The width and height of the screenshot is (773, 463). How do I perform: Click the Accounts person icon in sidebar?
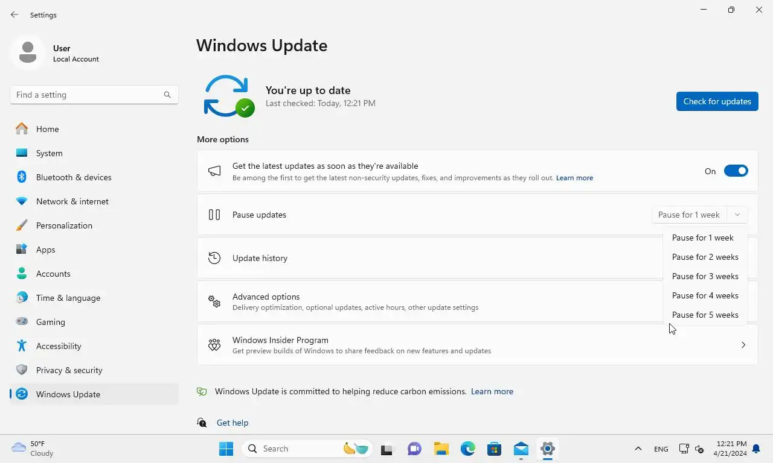pos(22,273)
